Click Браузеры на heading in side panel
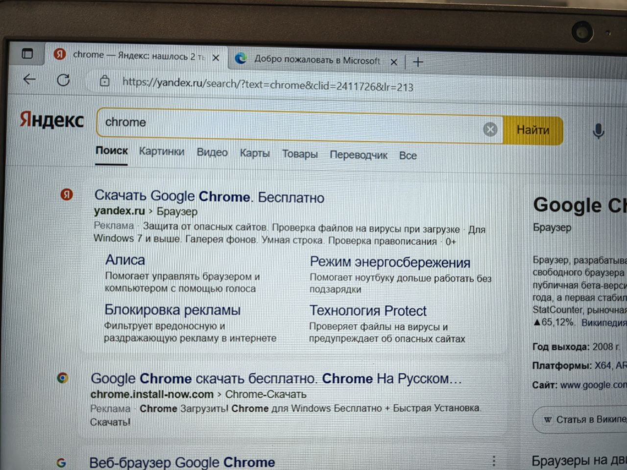This screenshot has width=627, height=470. pyautogui.click(x=579, y=461)
